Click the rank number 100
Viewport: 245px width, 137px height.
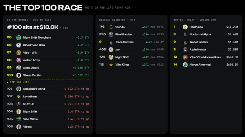click(10, 75)
